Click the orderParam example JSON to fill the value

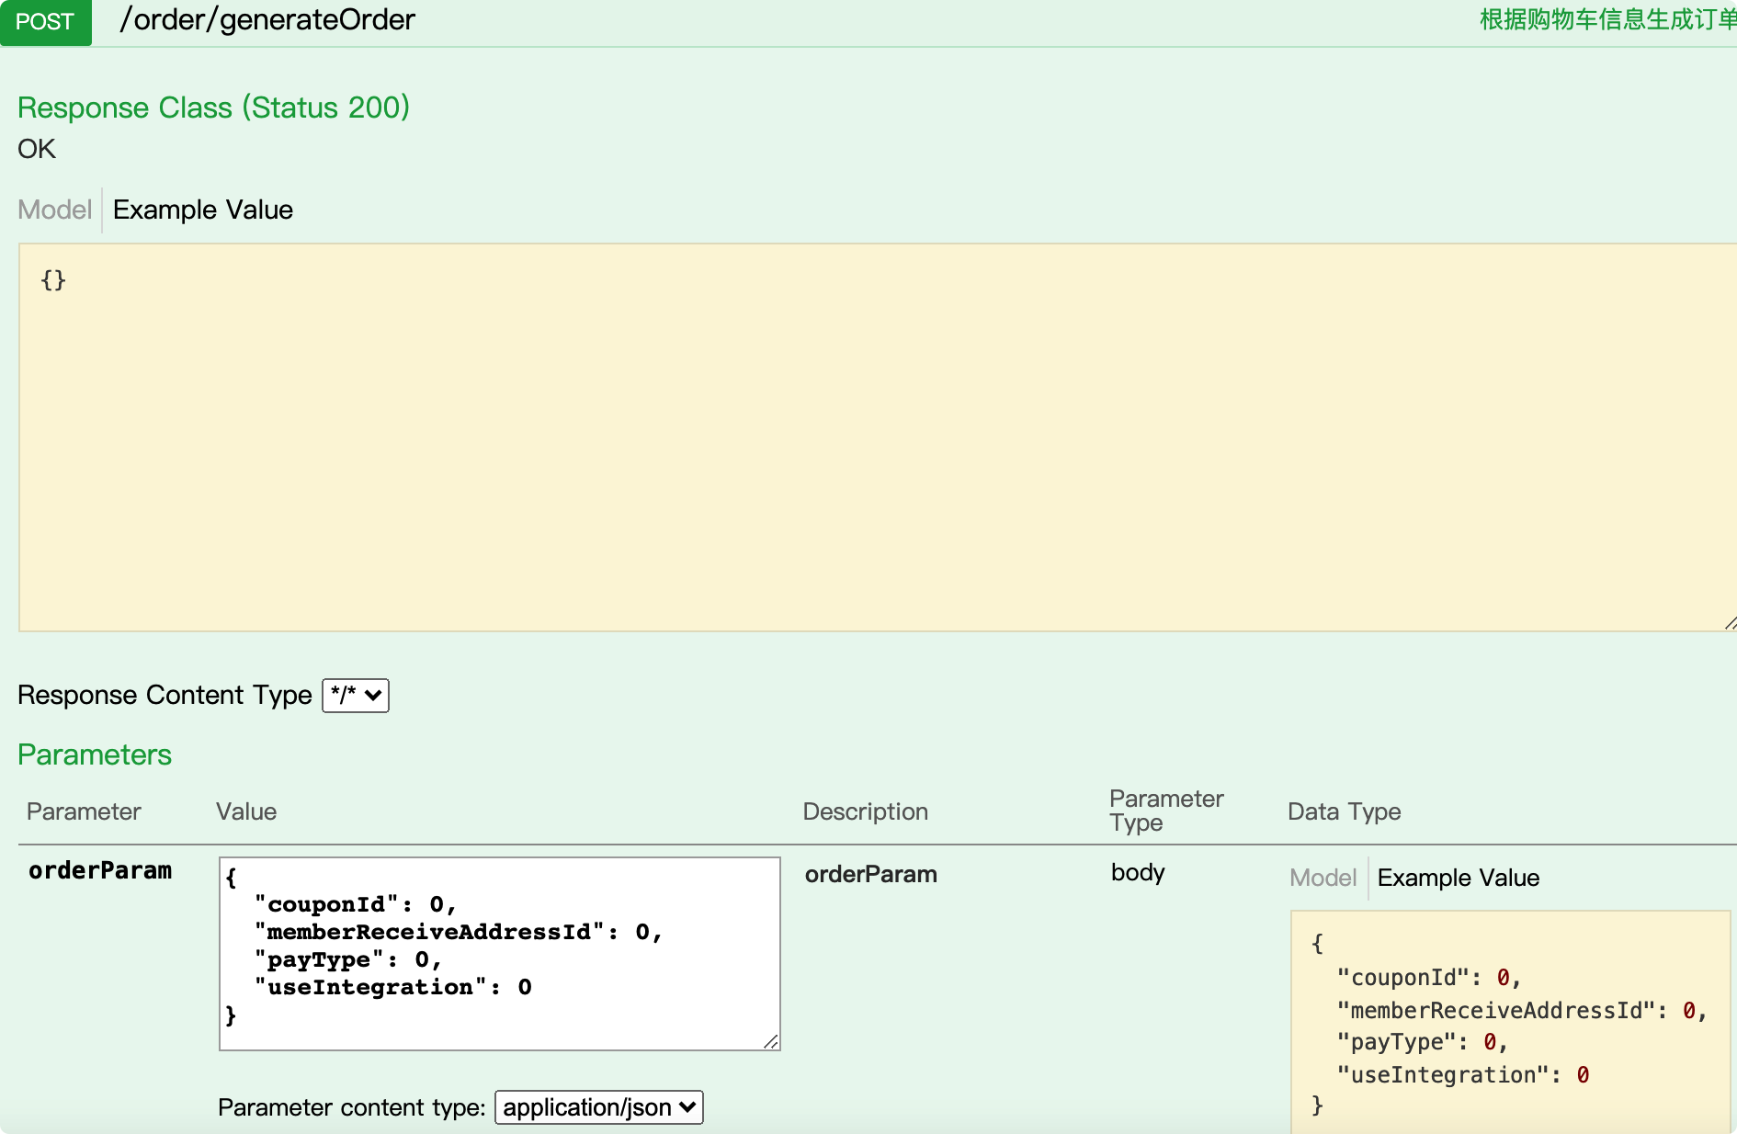click(x=1511, y=1022)
